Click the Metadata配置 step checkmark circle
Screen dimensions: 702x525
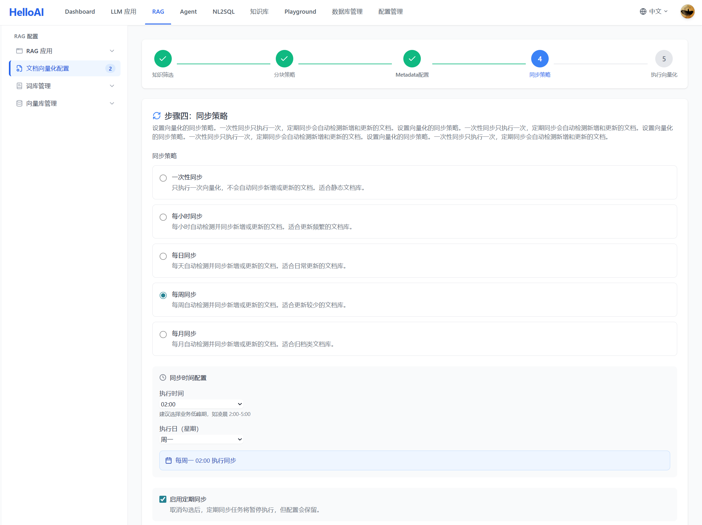(x=412, y=59)
